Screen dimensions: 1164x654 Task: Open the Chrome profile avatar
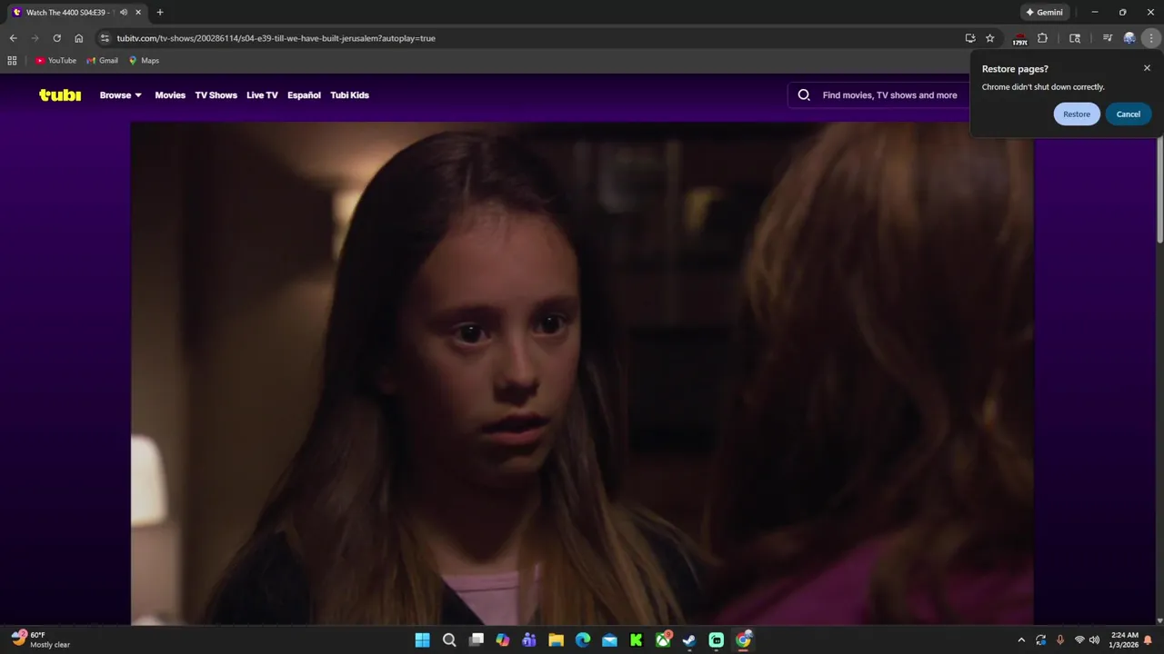(1129, 38)
